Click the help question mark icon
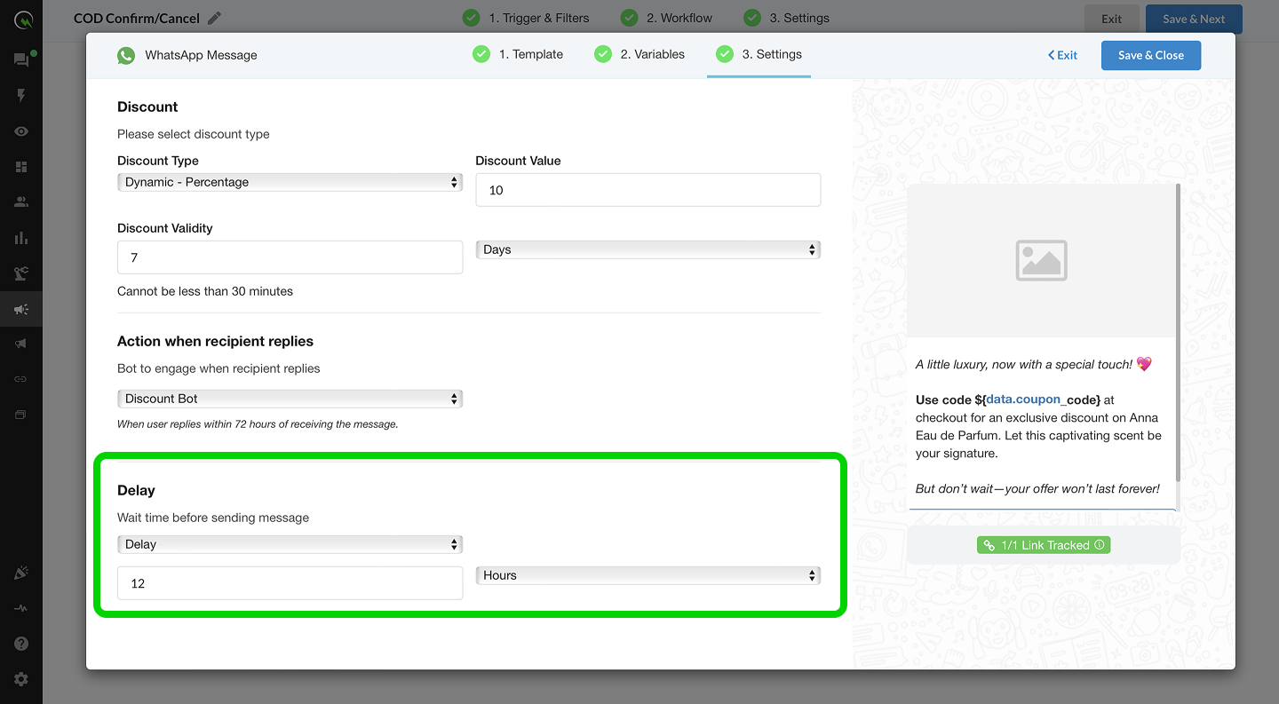Screen dimensions: 1279x704 [x=21, y=644]
